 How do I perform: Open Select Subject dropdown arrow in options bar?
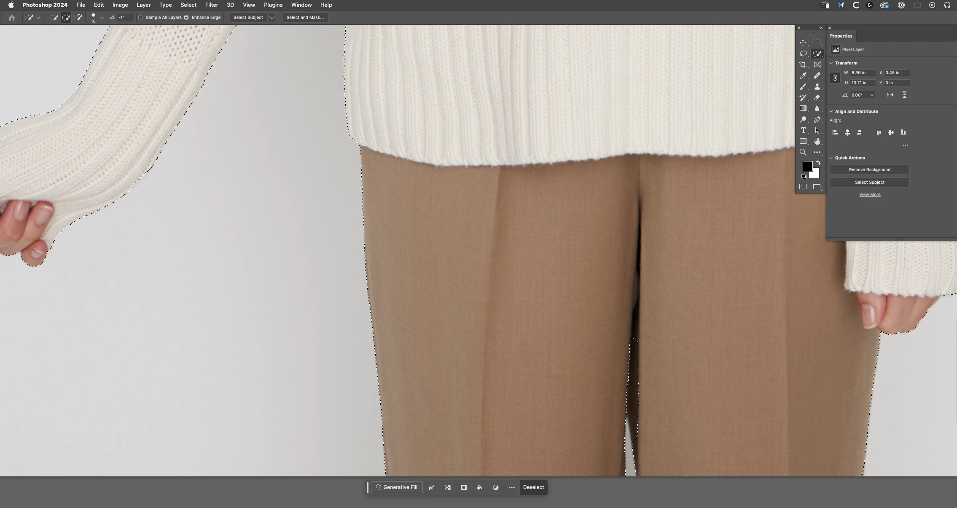tap(272, 17)
